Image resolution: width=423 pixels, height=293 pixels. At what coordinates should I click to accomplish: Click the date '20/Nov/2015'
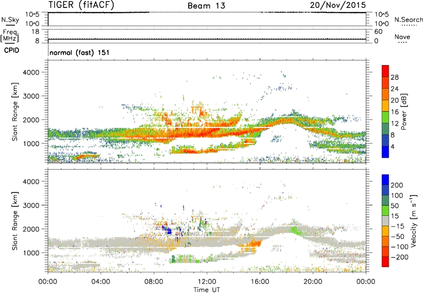coord(338,5)
